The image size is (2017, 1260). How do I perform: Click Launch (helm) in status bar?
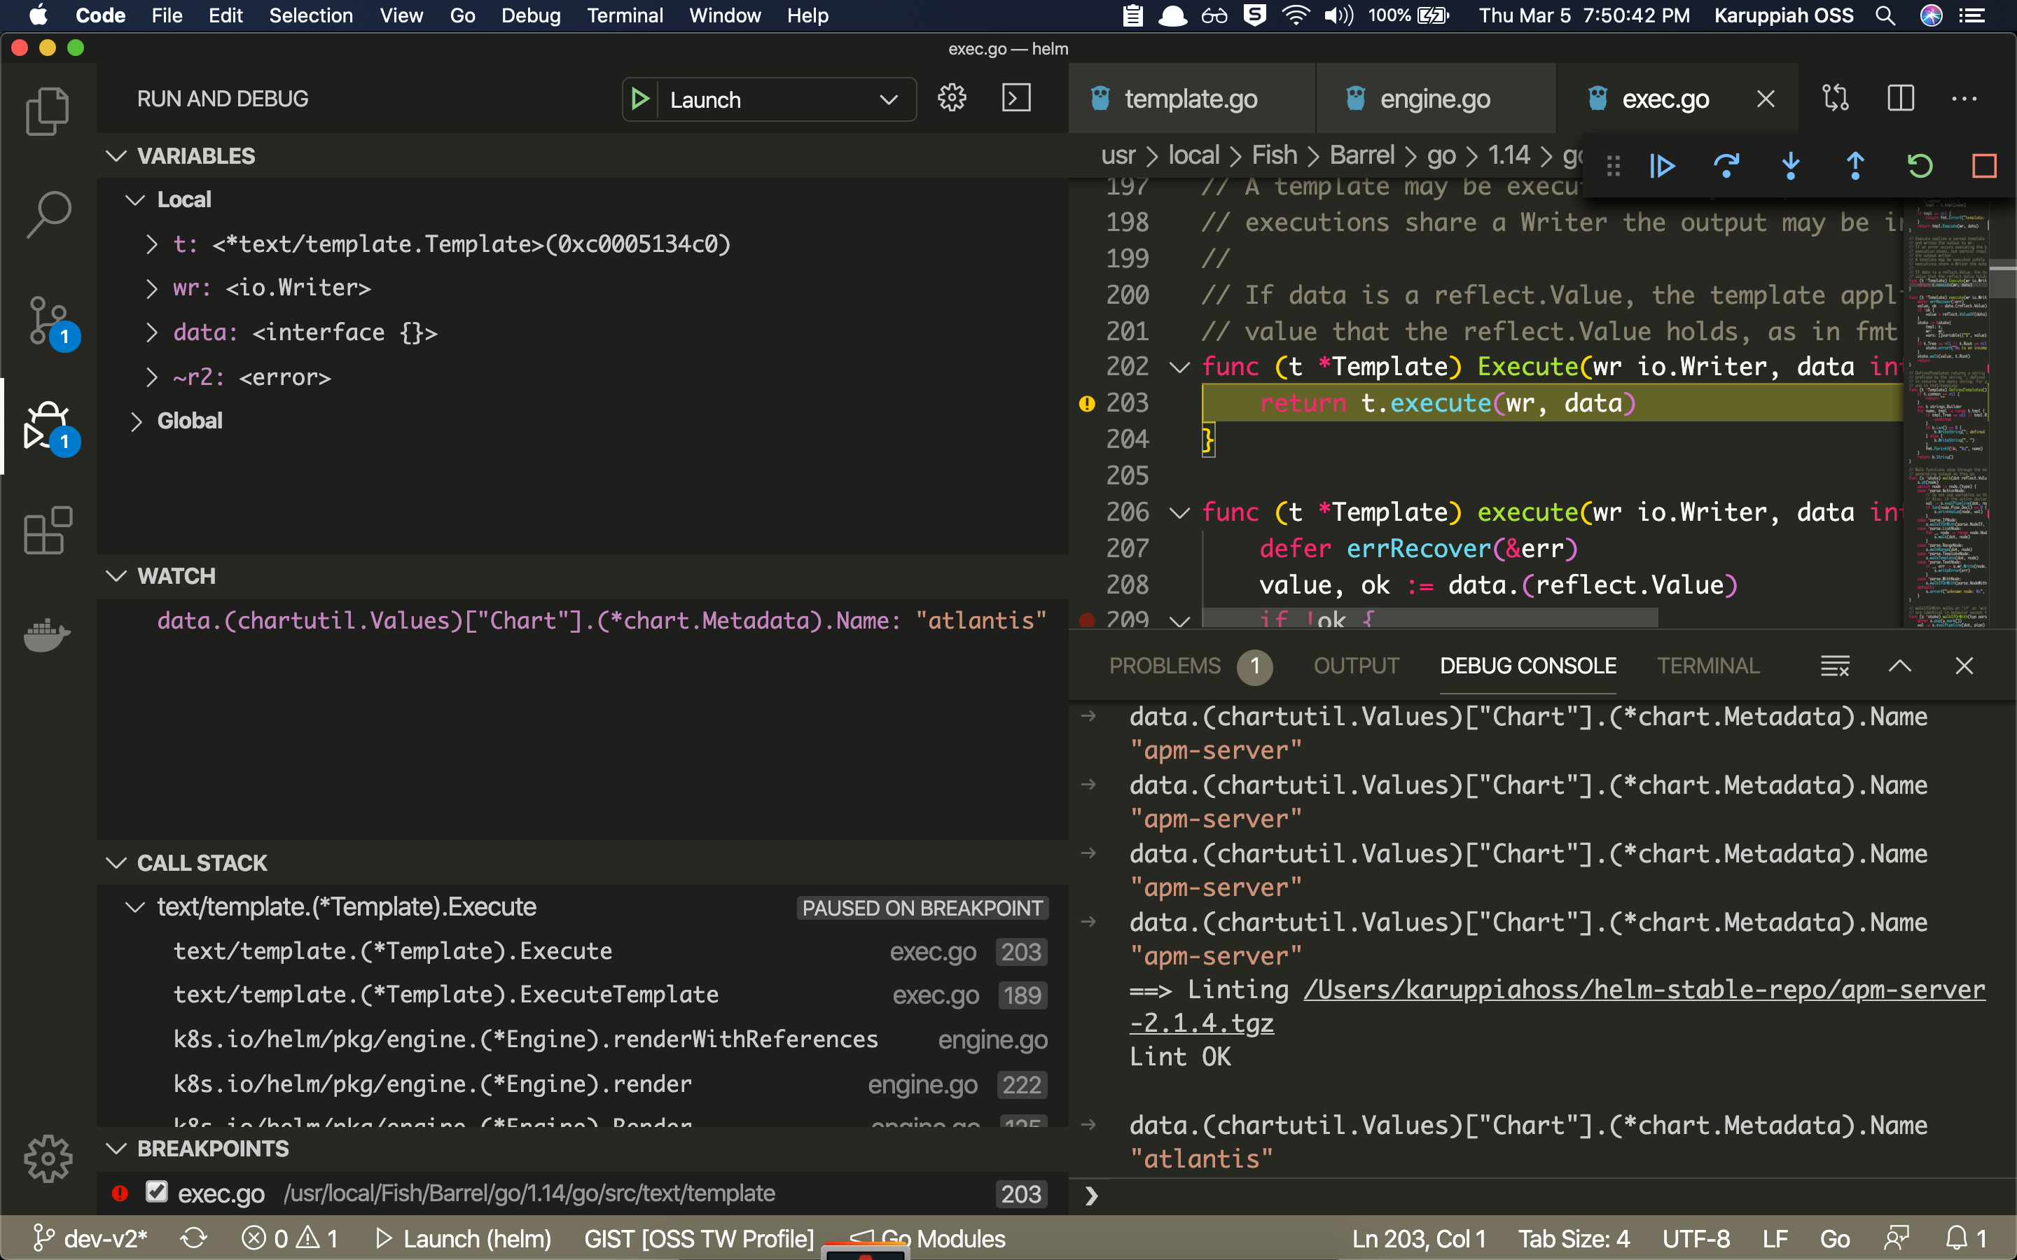tap(464, 1238)
